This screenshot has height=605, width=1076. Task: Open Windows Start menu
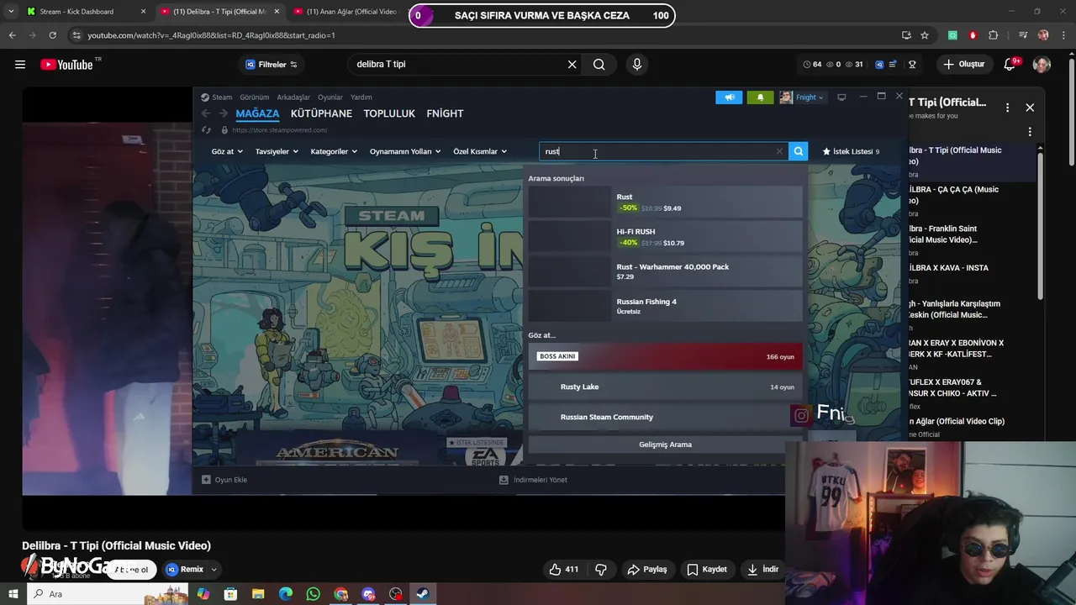click(13, 594)
